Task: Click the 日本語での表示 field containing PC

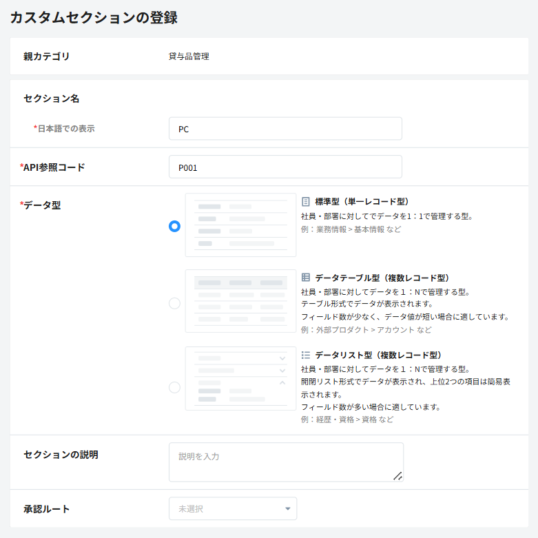Action: 285,129
